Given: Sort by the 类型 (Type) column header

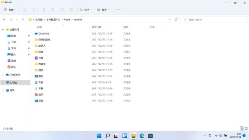Looking at the screenshot, I should pyautogui.click(x=126, y=27).
